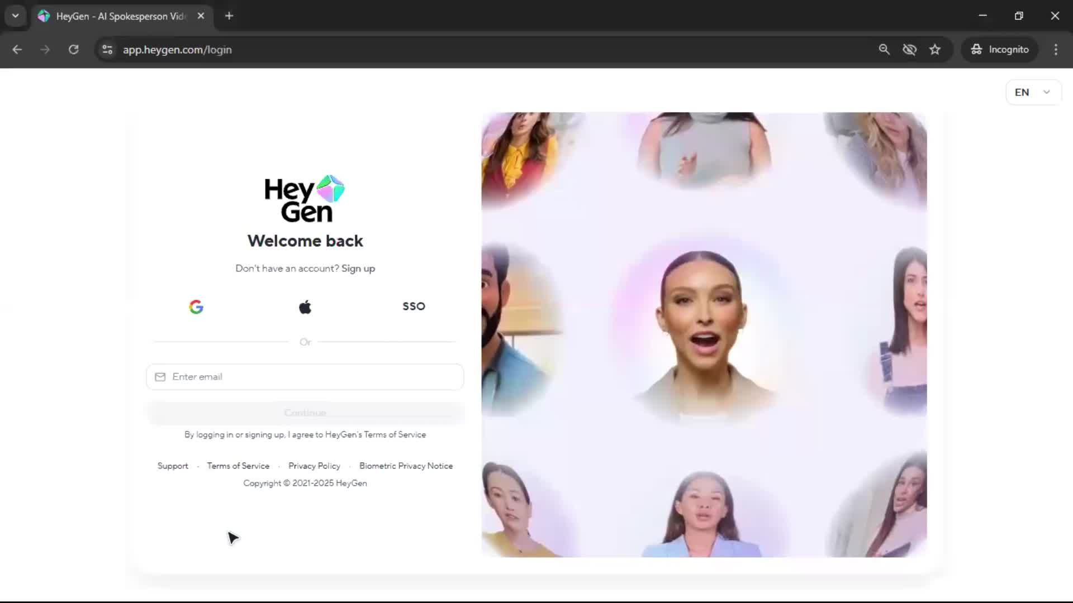
Task: Click the Incognito indicator button
Action: pyautogui.click(x=1000, y=50)
